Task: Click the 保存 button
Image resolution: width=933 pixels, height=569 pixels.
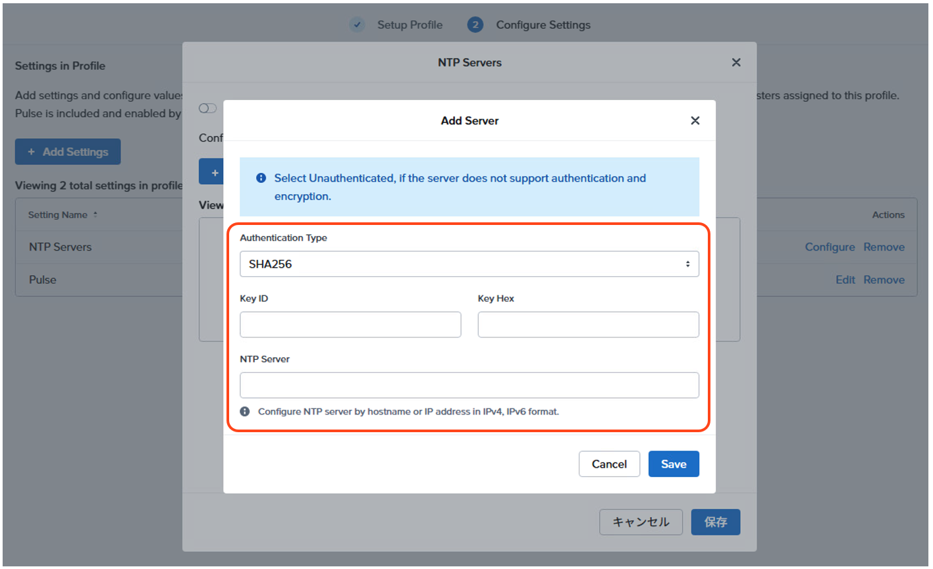Action: [x=715, y=522]
